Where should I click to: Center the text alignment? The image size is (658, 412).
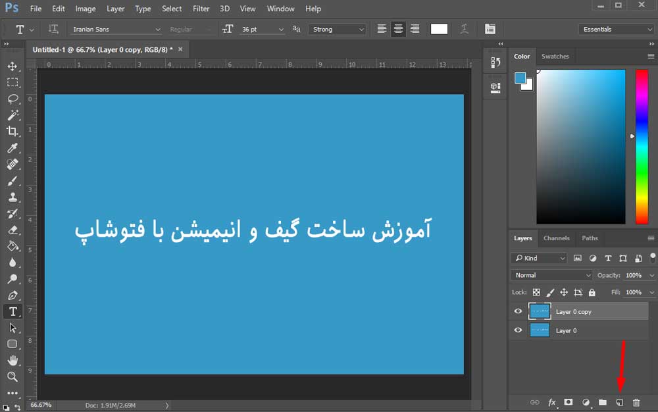pos(398,29)
